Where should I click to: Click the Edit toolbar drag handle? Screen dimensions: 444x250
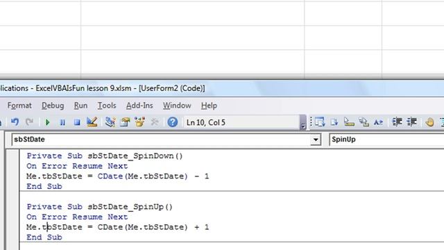(x=311, y=122)
